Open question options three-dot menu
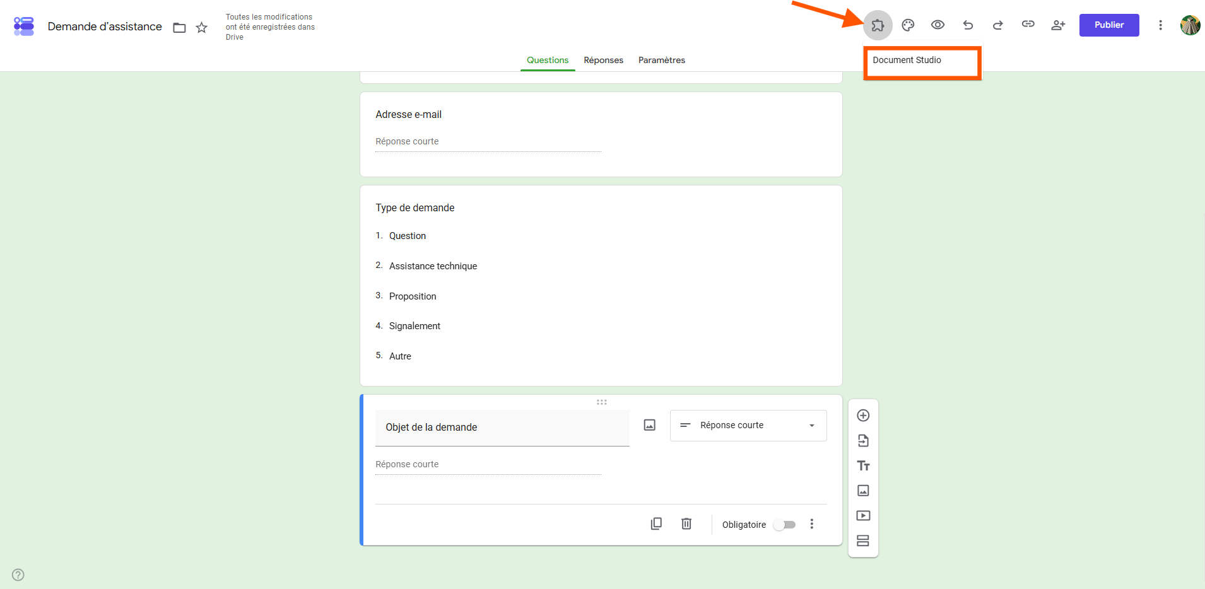Viewport: 1205px width, 589px height. click(x=812, y=524)
